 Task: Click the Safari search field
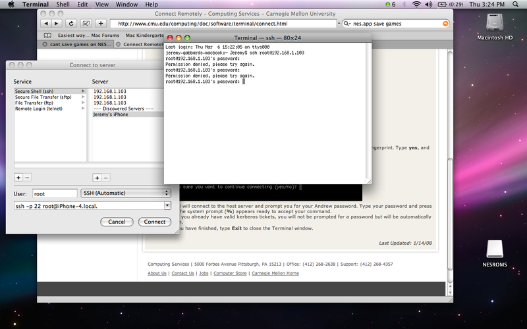(396, 24)
